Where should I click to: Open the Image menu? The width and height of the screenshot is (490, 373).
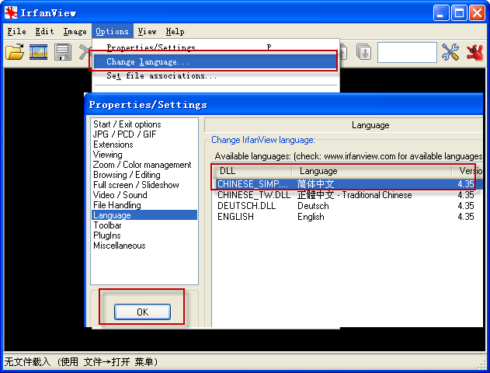tap(75, 31)
